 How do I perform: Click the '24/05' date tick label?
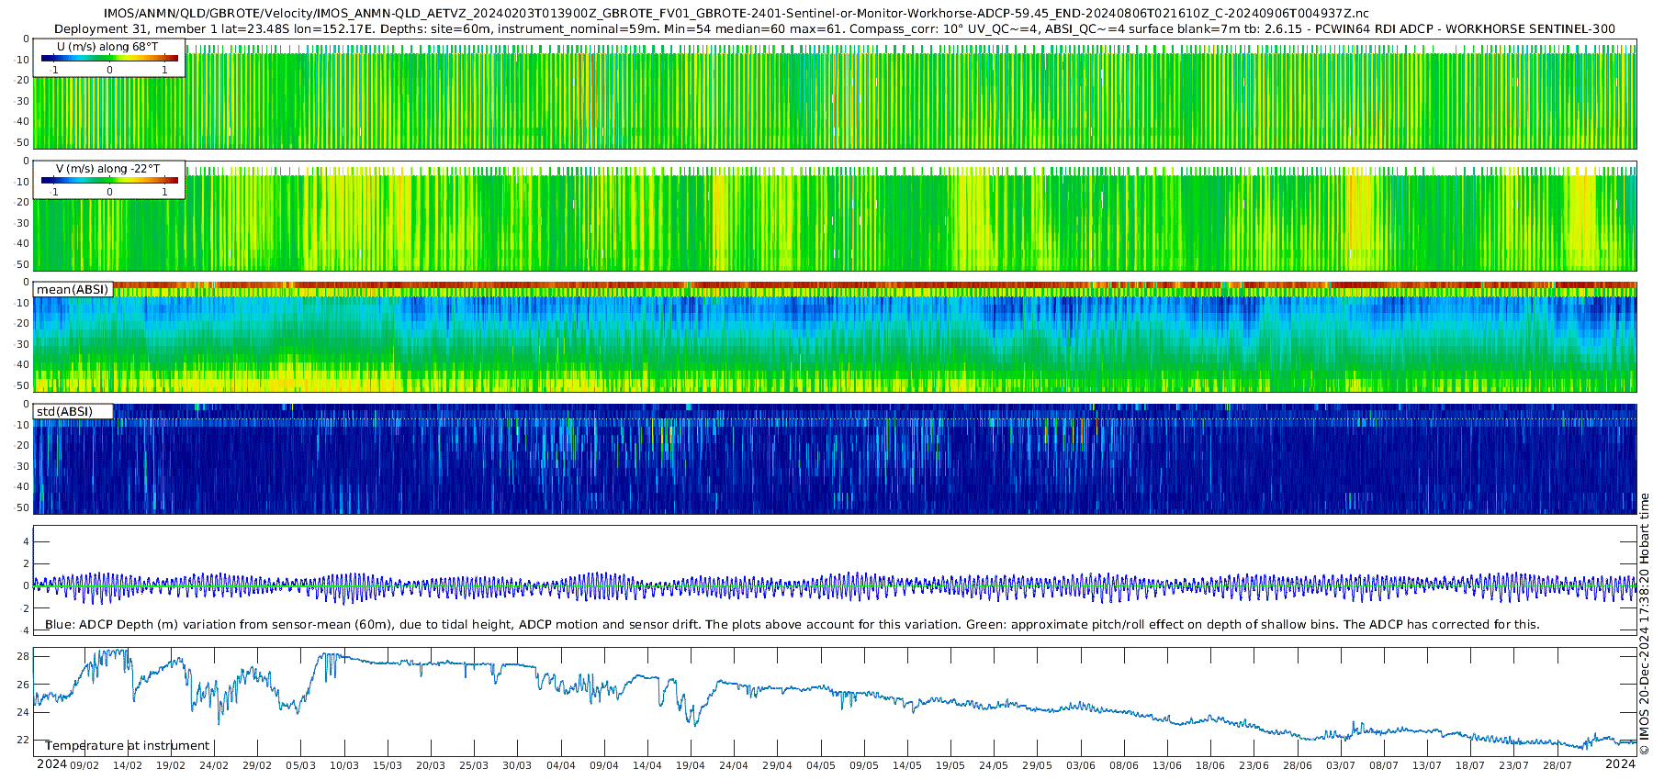click(x=994, y=765)
